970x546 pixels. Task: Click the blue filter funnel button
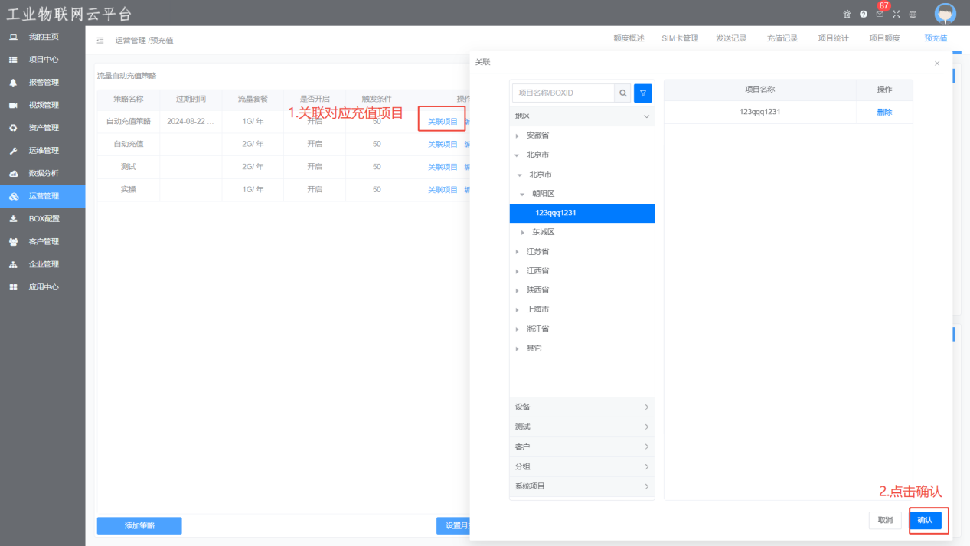pyautogui.click(x=643, y=93)
